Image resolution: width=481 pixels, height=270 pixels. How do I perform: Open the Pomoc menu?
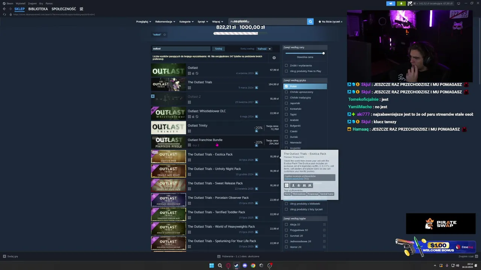point(49,3)
